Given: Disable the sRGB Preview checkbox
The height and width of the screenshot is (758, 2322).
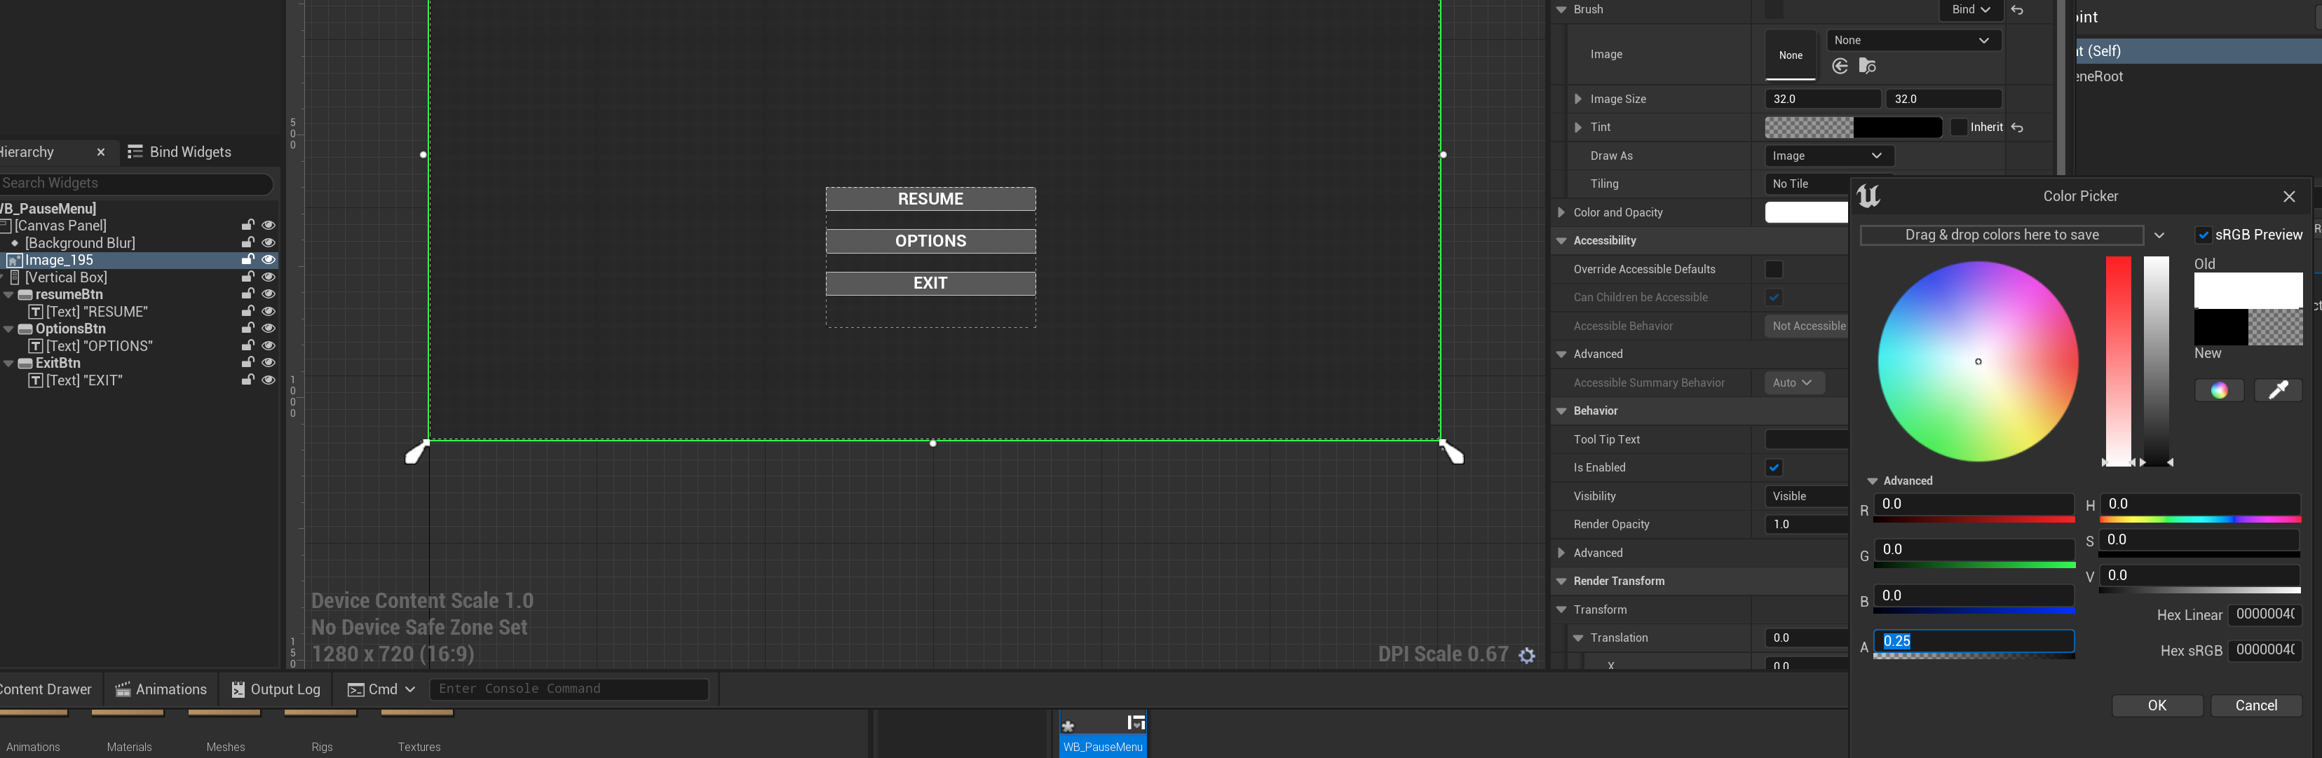Looking at the screenshot, I should point(2203,235).
